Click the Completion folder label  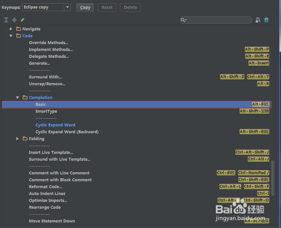[x=41, y=97]
